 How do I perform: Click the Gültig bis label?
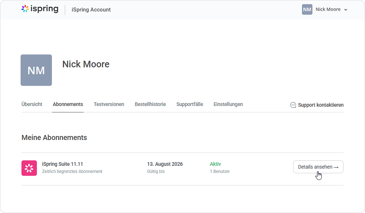coord(156,171)
